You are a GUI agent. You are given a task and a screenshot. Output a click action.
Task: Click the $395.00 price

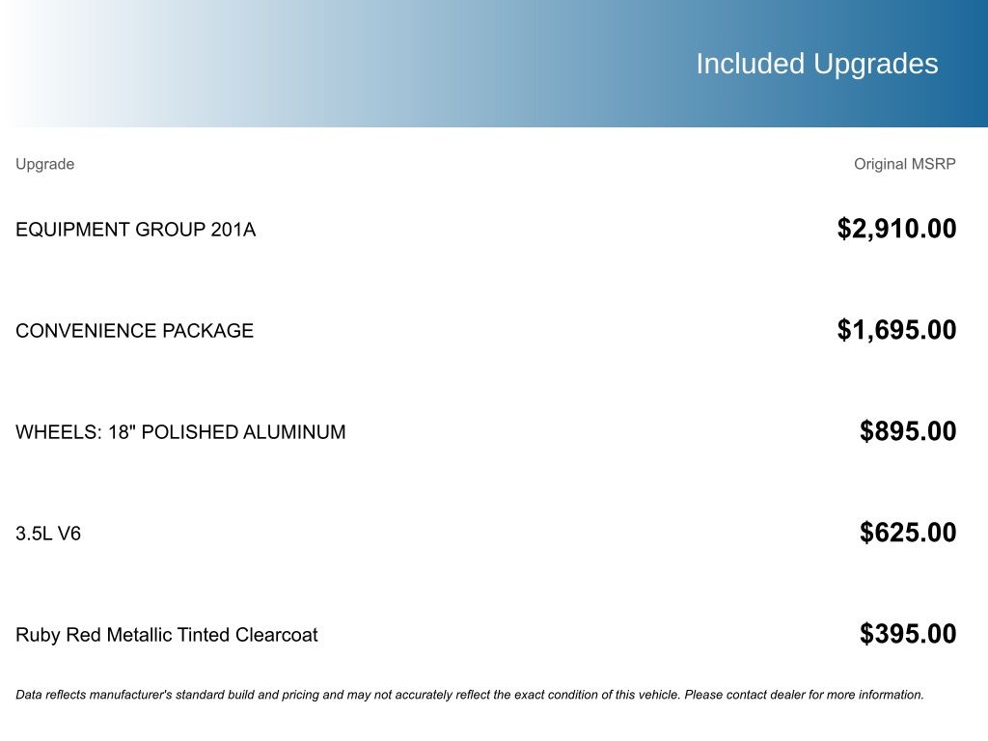(908, 634)
